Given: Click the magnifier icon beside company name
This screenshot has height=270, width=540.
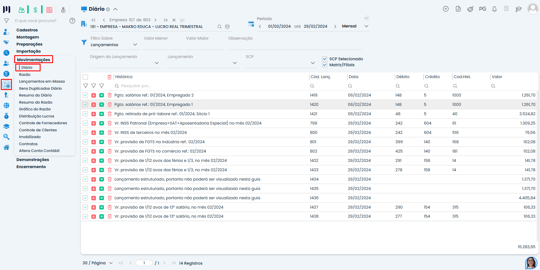Looking at the screenshot, I should coord(219,27).
